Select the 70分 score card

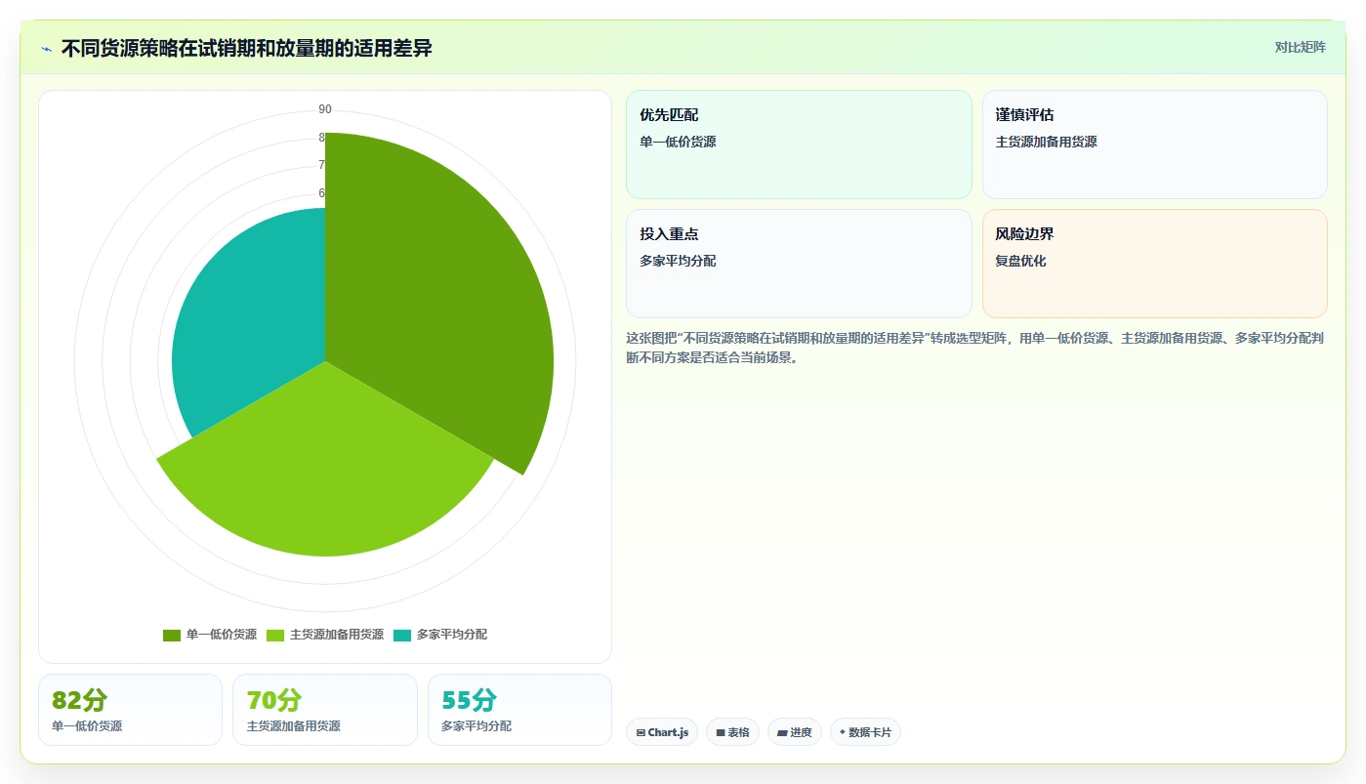click(325, 710)
